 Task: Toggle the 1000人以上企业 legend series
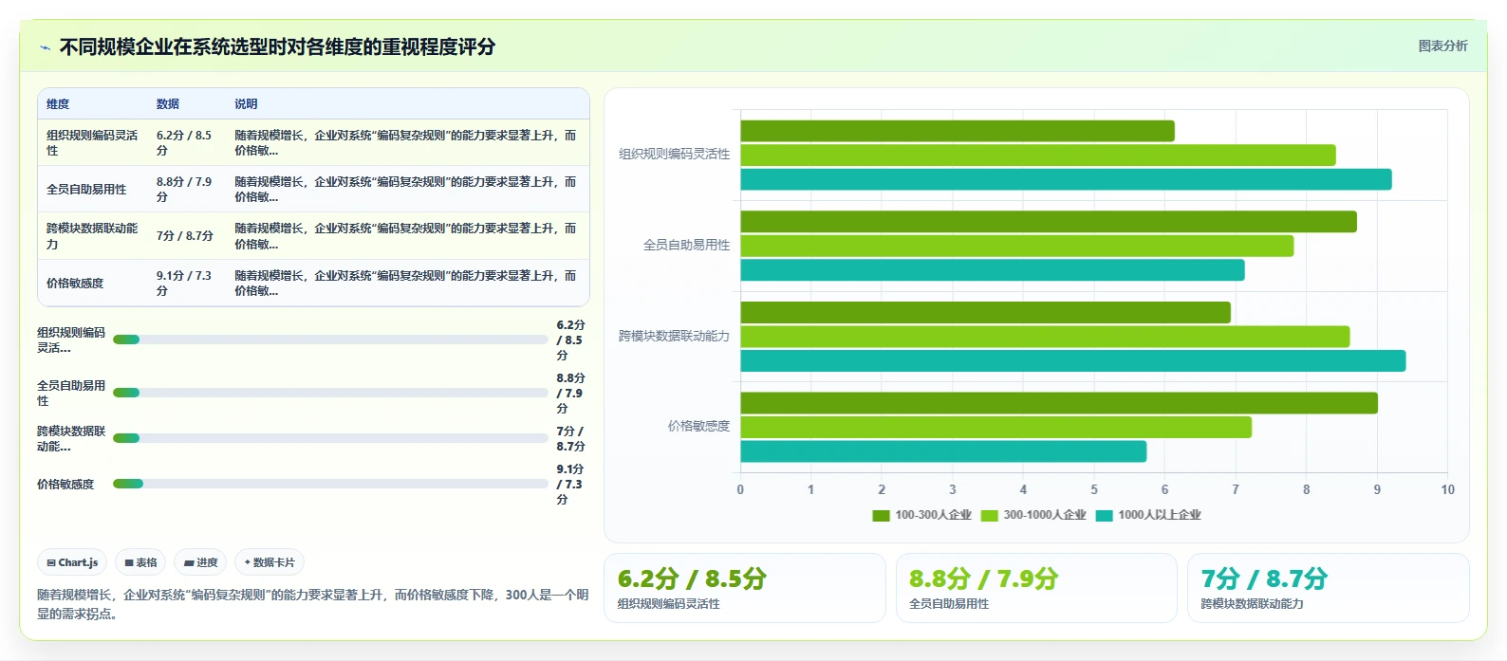(1148, 515)
